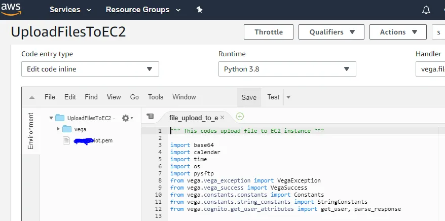Open the Tools menu
The width and height of the screenshot is (445, 221).
pyautogui.click(x=156, y=97)
